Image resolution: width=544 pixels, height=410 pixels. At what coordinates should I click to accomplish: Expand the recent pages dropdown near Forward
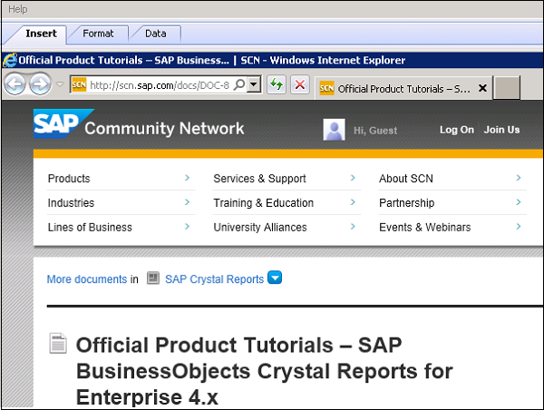pyautogui.click(x=60, y=85)
